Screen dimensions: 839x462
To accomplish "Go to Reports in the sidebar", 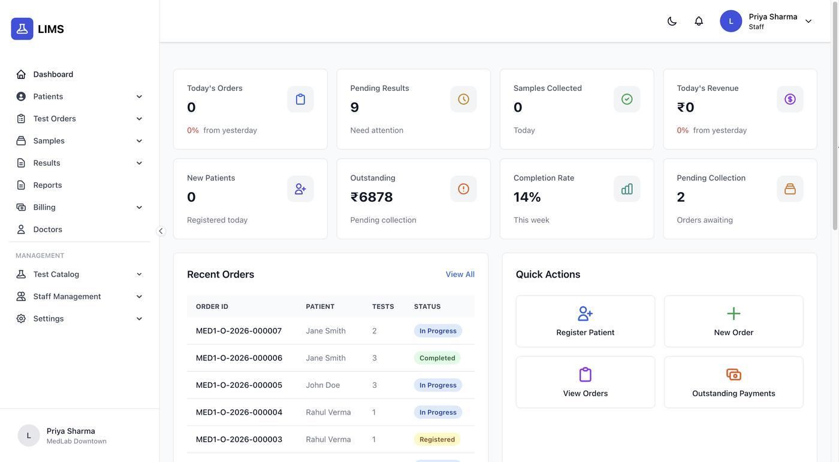I will point(47,185).
